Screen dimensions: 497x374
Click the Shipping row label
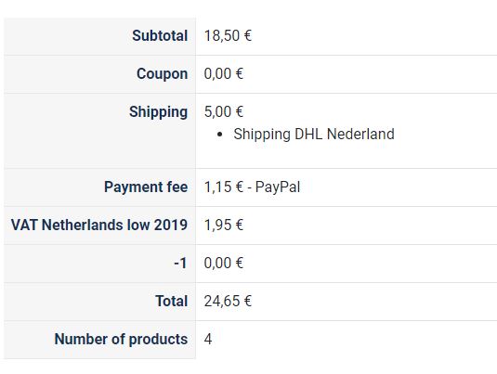coord(158,112)
